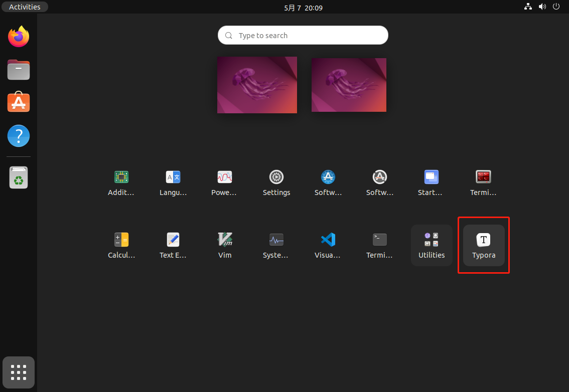
Task: Open the Additional Drivers app
Action: pos(121,182)
